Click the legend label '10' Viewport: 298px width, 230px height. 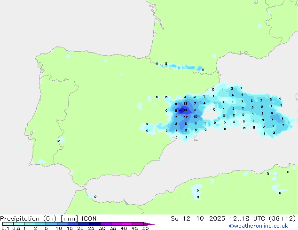point(59,228)
